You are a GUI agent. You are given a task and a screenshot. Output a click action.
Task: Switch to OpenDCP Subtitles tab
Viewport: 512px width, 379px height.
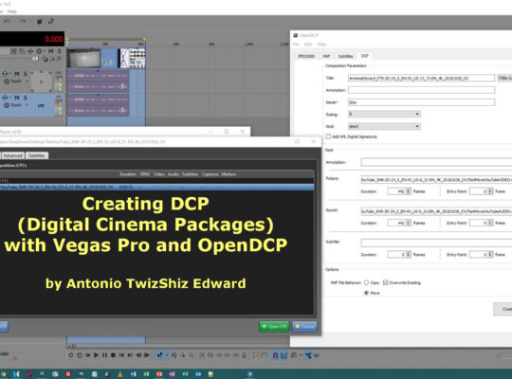coord(345,56)
